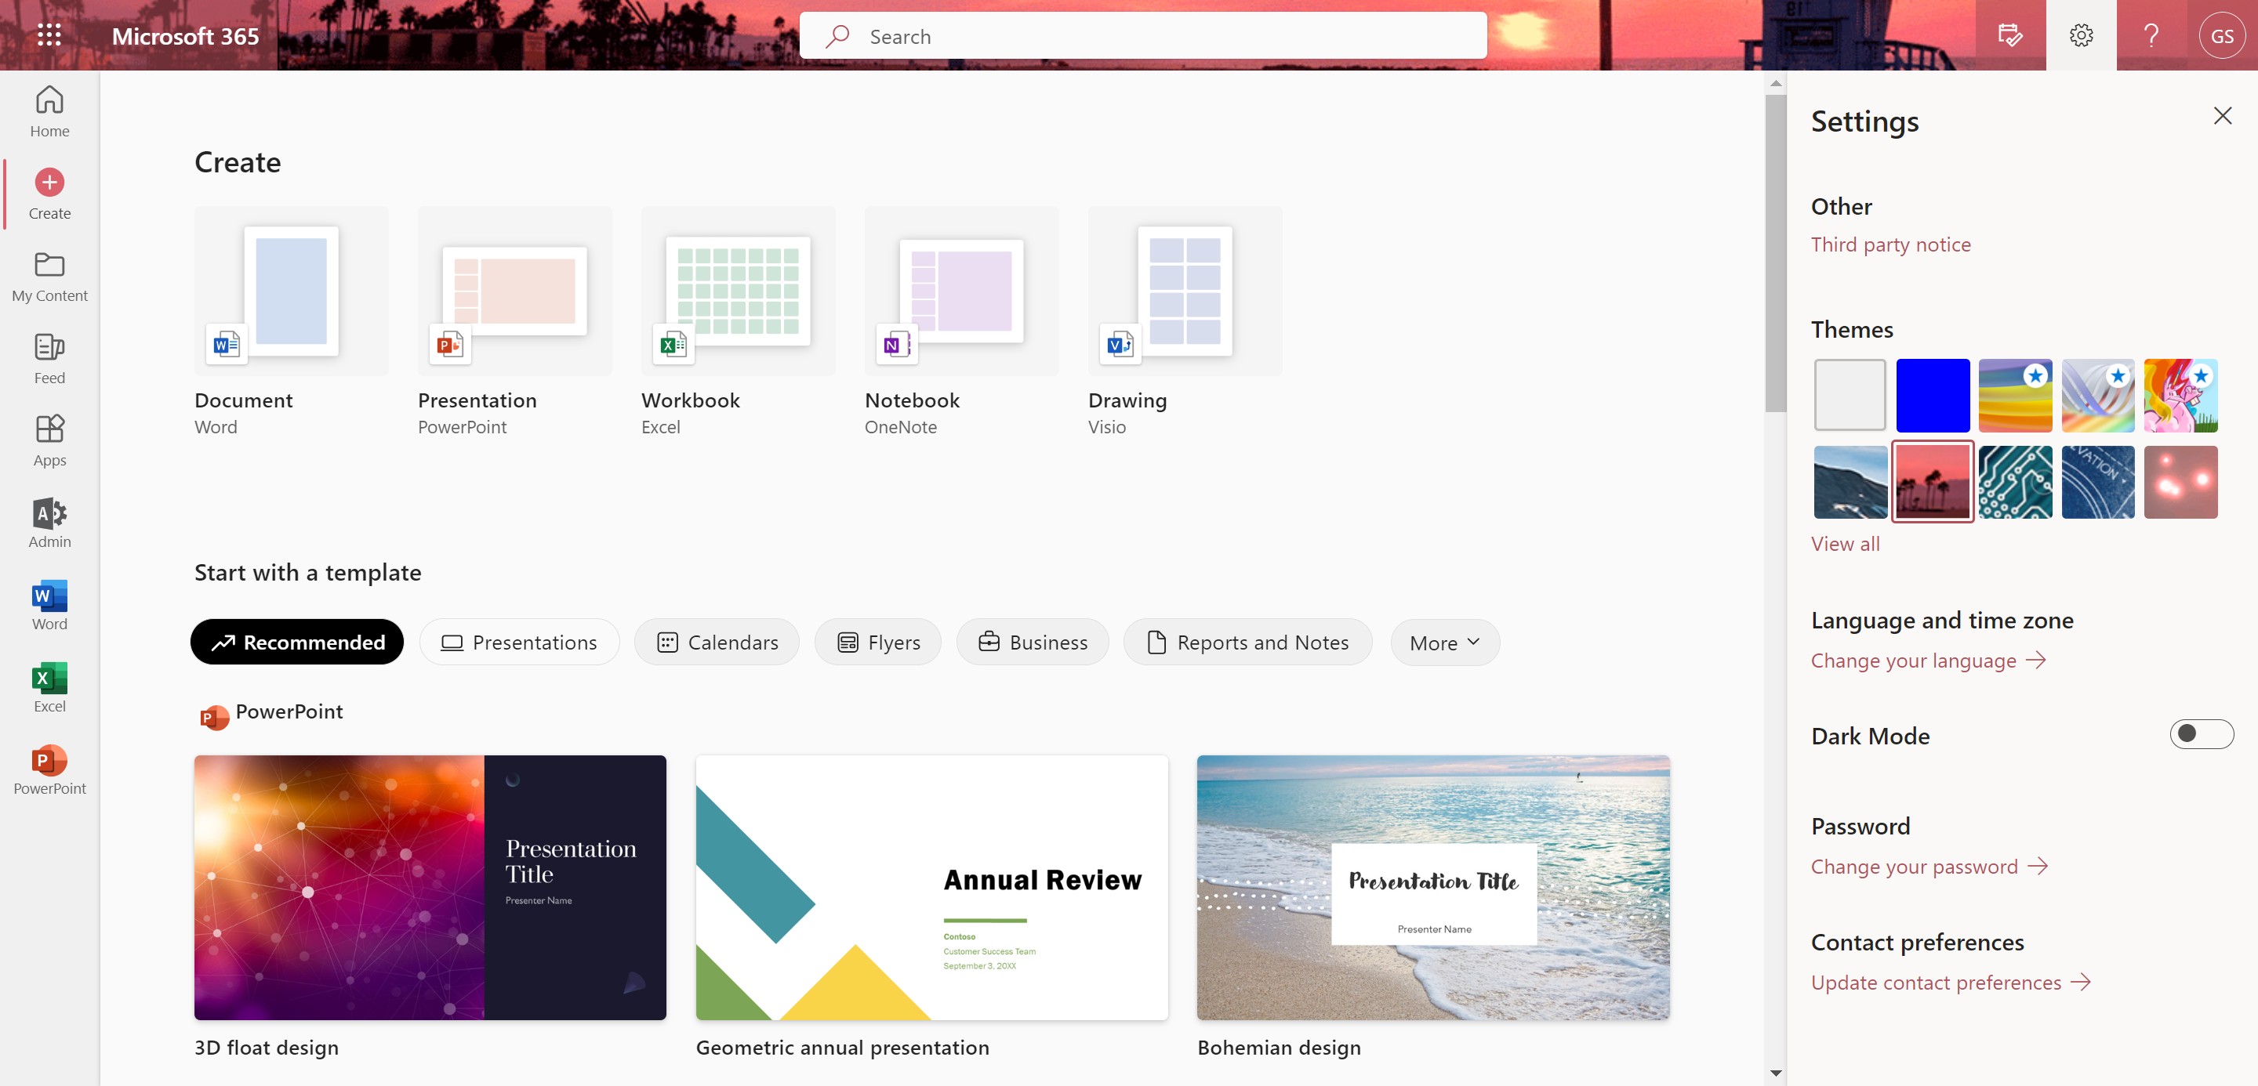2258x1086 pixels.
Task: Click scrollbar down arrow
Action: pos(1776,1073)
